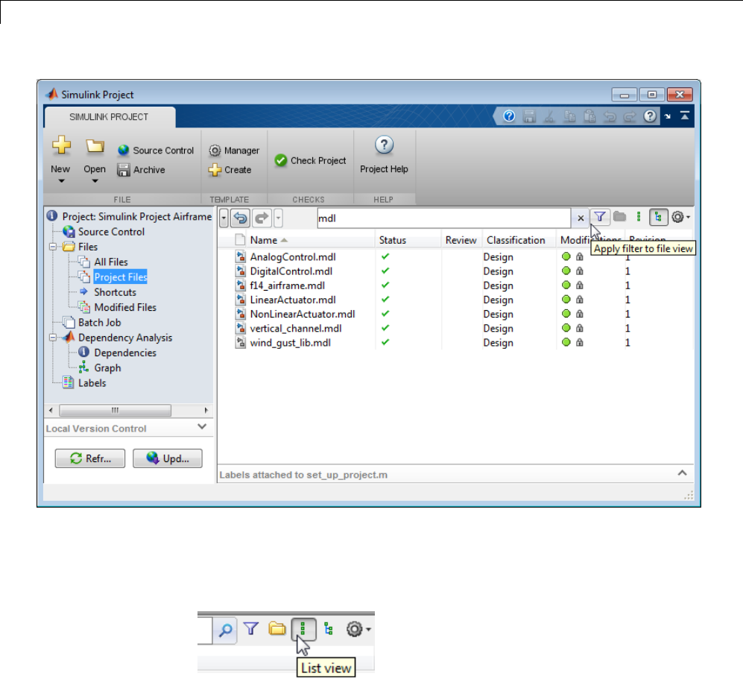Minimize the toolstrip with the collapse arrow
This screenshot has width=743, height=682.
pyautogui.click(x=685, y=116)
